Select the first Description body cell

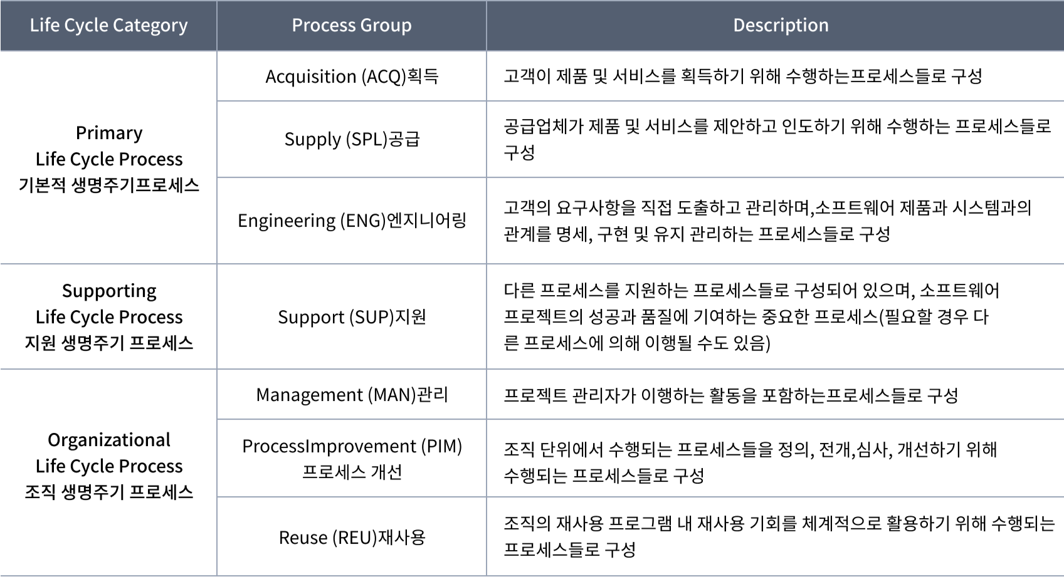(775, 76)
